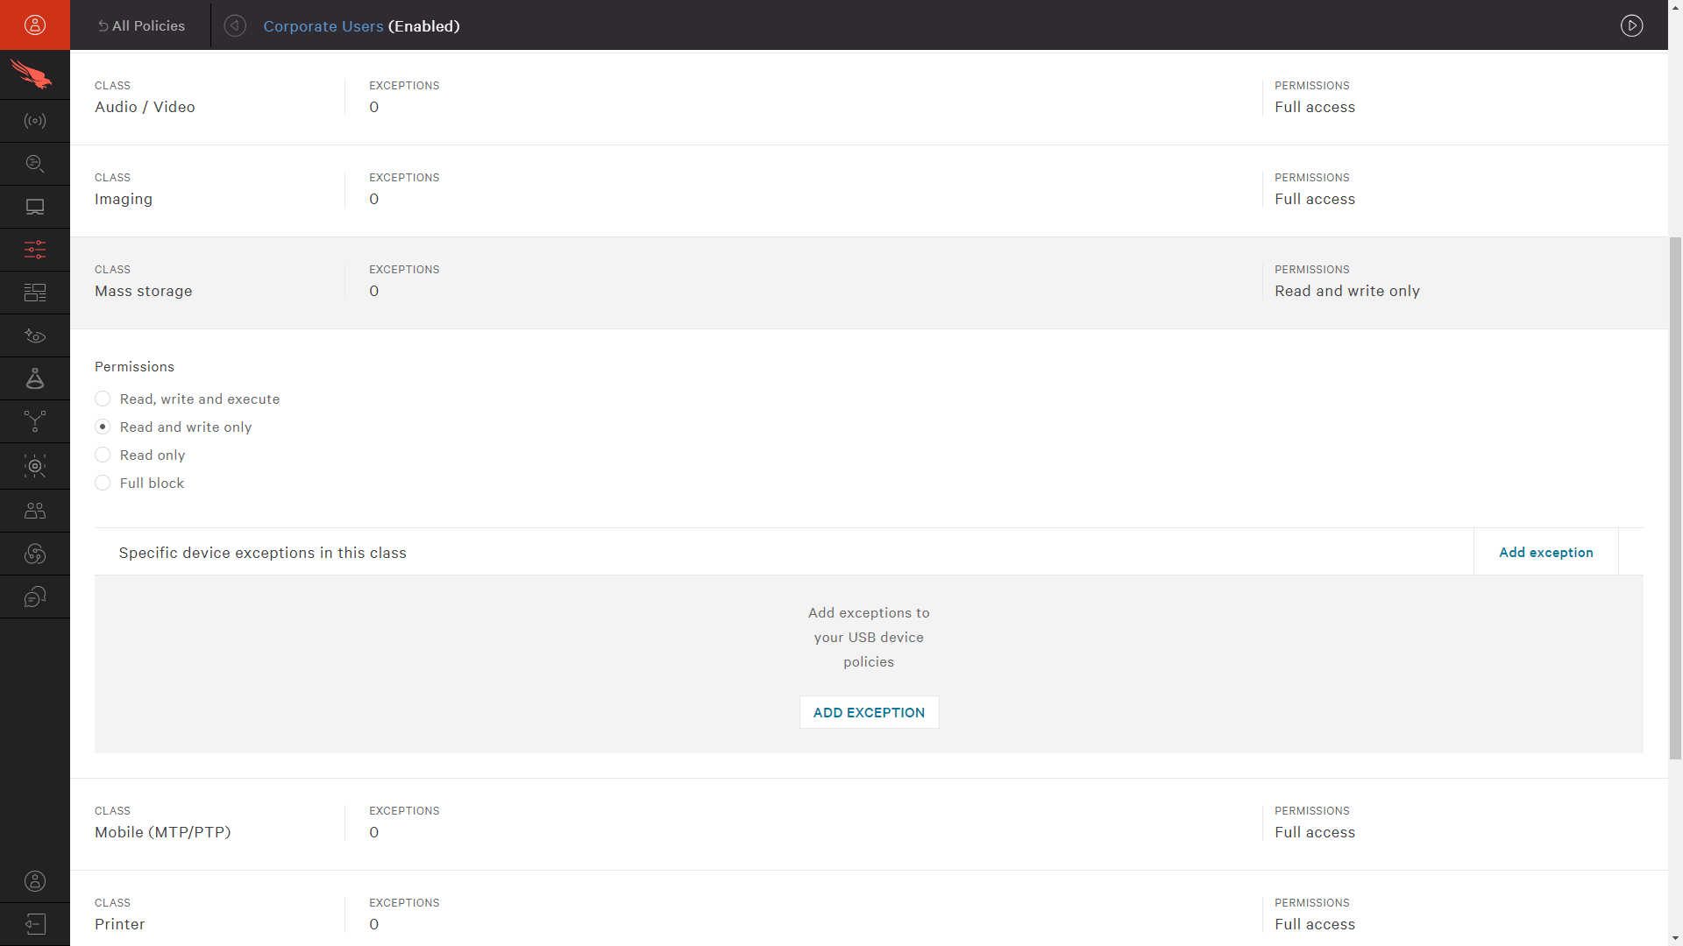Click the flask/chemistry icon in sidebar
The image size is (1683, 946).
(x=35, y=380)
